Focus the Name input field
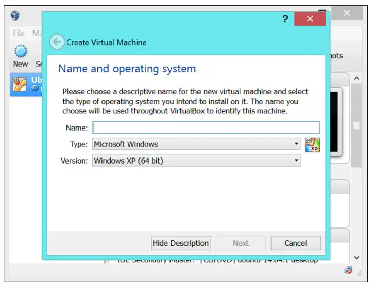 [x=206, y=128]
